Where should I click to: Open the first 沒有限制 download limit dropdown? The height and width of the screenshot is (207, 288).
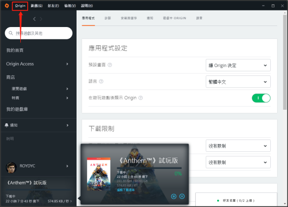pos(238,146)
